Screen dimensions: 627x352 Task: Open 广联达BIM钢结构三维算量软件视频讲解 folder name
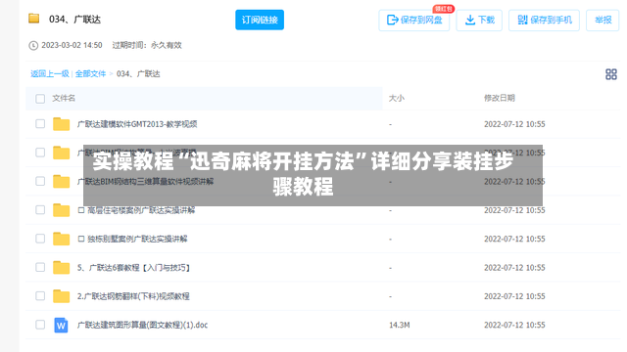click(x=146, y=182)
